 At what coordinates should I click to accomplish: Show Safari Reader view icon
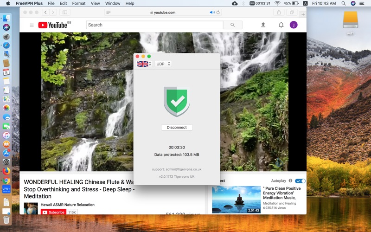109,13
